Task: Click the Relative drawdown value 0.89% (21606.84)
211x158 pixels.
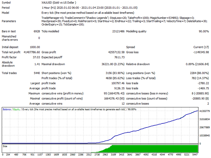Action: pos(197,64)
